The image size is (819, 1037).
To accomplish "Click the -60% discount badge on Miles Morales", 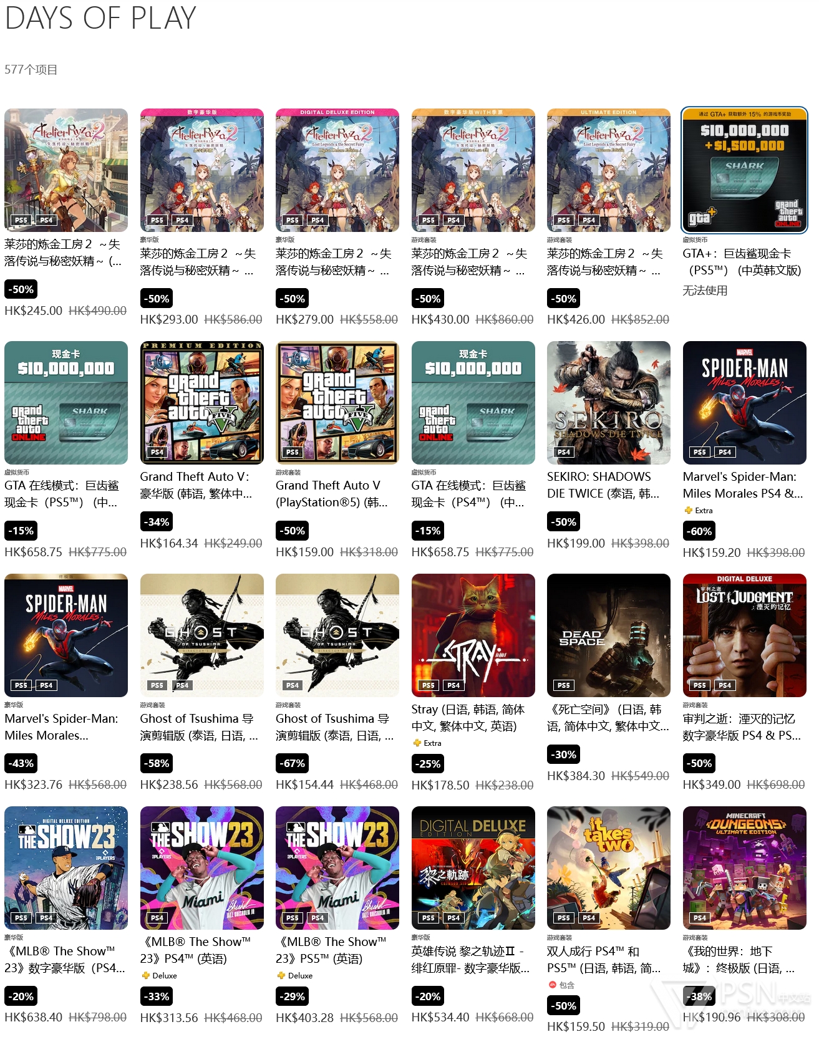I will [700, 531].
